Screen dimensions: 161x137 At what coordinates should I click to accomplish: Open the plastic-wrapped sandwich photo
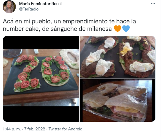point(117,100)
